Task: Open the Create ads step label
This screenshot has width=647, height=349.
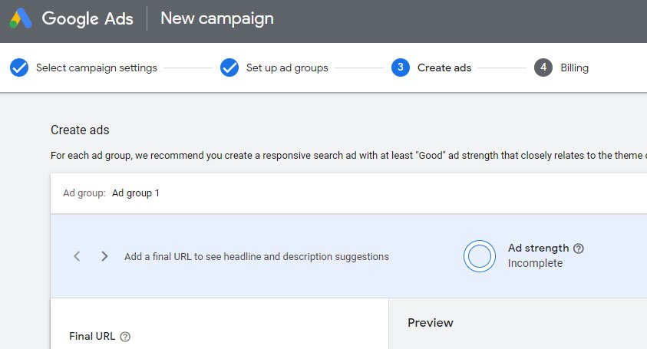Action: tap(444, 67)
